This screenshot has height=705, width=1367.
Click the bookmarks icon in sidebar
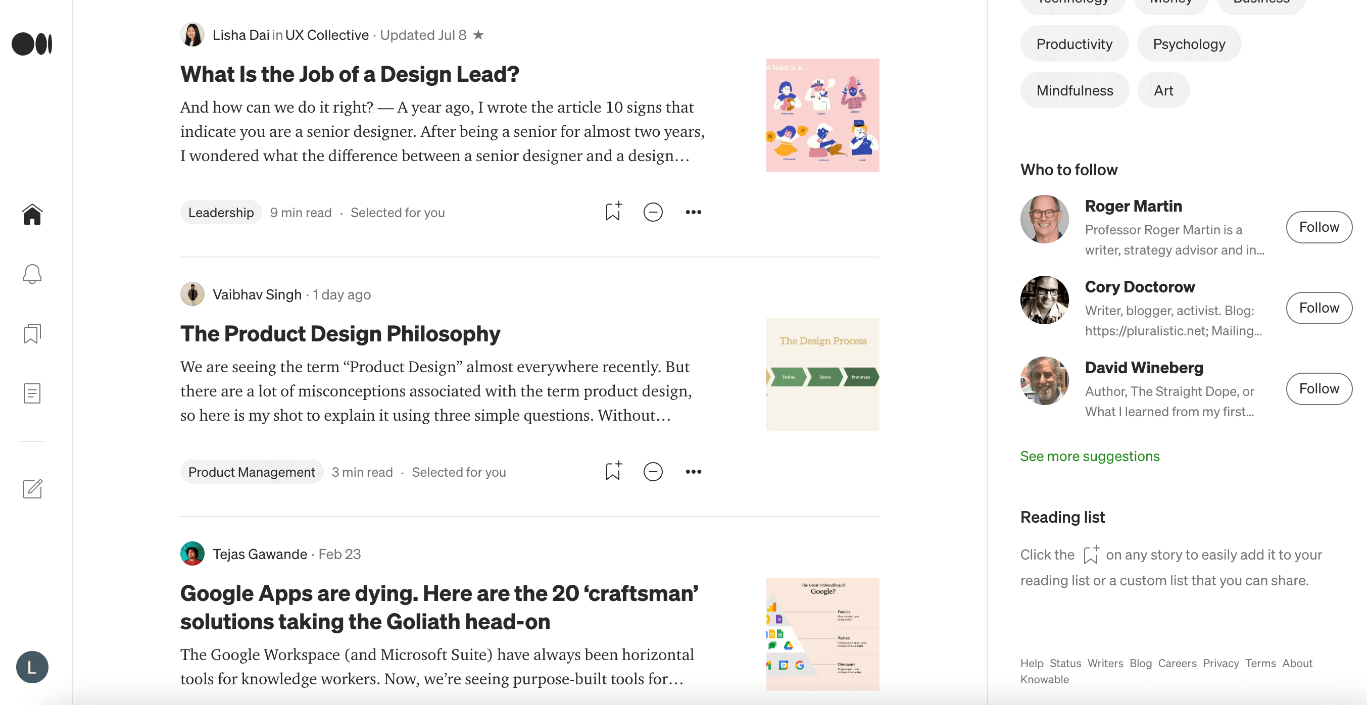click(32, 333)
